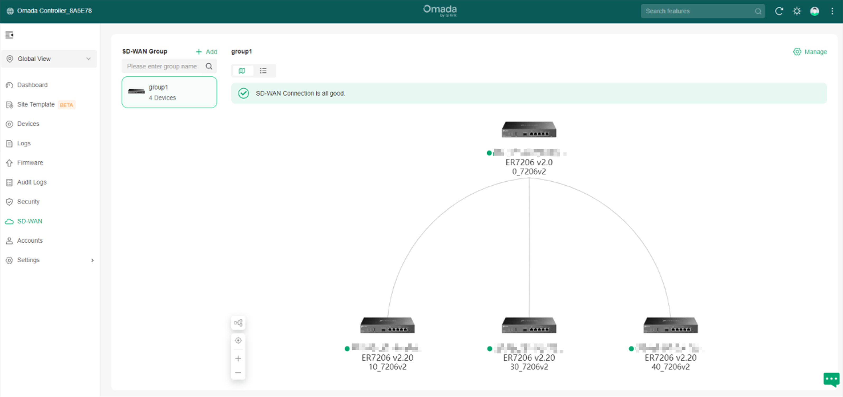Switch to list view of group1
The image size is (843, 397).
pos(263,71)
